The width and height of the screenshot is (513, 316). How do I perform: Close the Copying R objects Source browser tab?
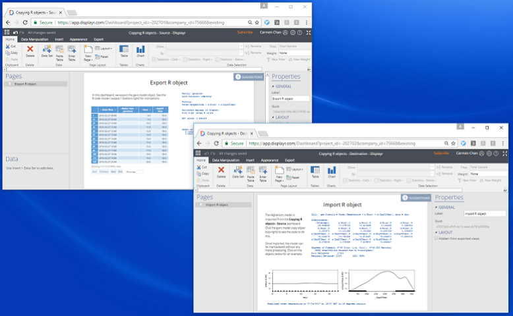point(61,13)
